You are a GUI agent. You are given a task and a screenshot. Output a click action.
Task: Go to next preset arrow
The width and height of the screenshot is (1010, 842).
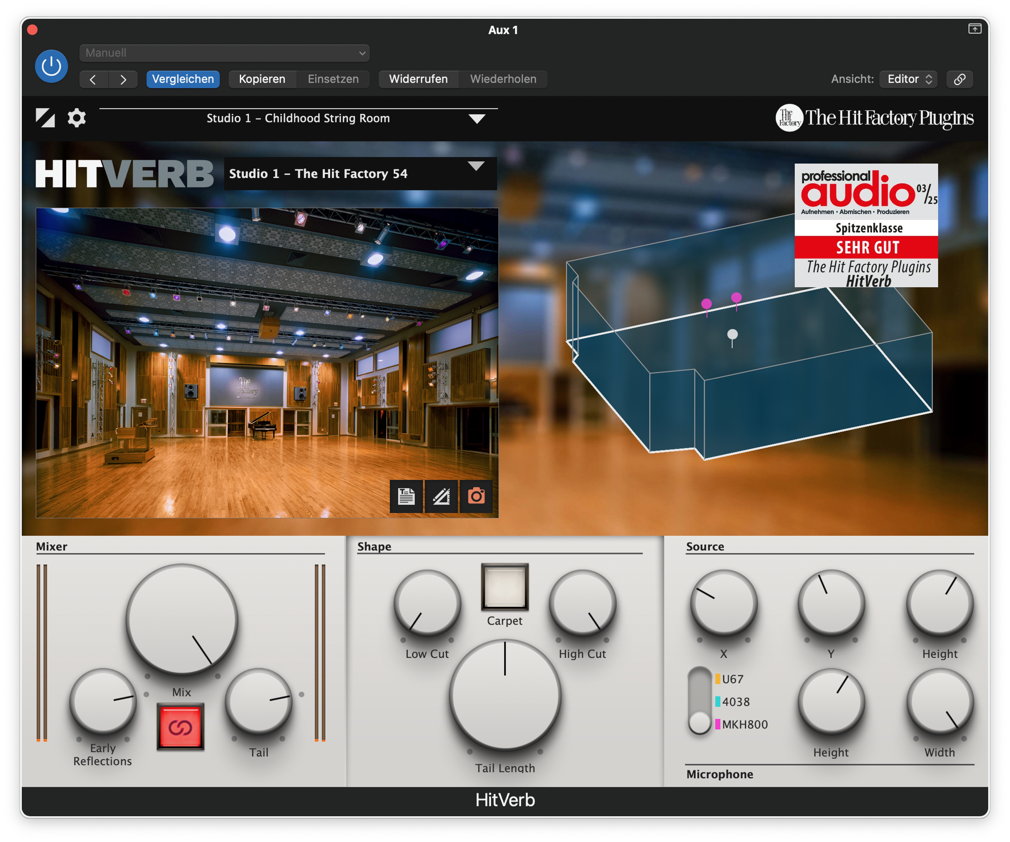pyautogui.click(x=123, y=79)
